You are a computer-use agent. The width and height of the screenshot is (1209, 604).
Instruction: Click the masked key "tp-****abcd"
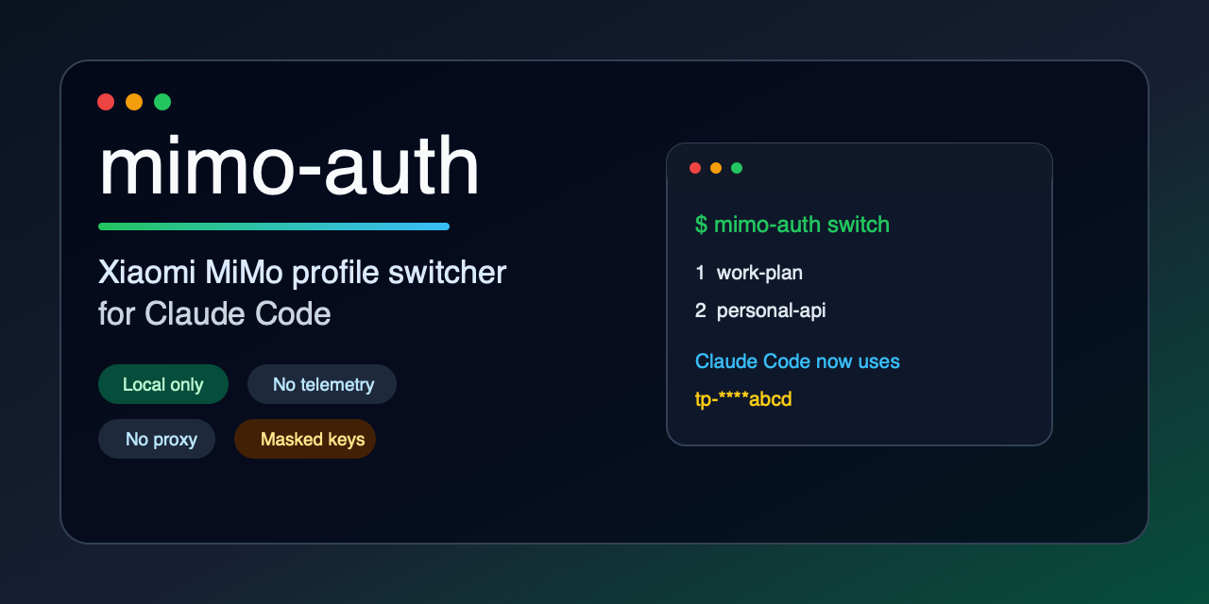coord(743,399)
